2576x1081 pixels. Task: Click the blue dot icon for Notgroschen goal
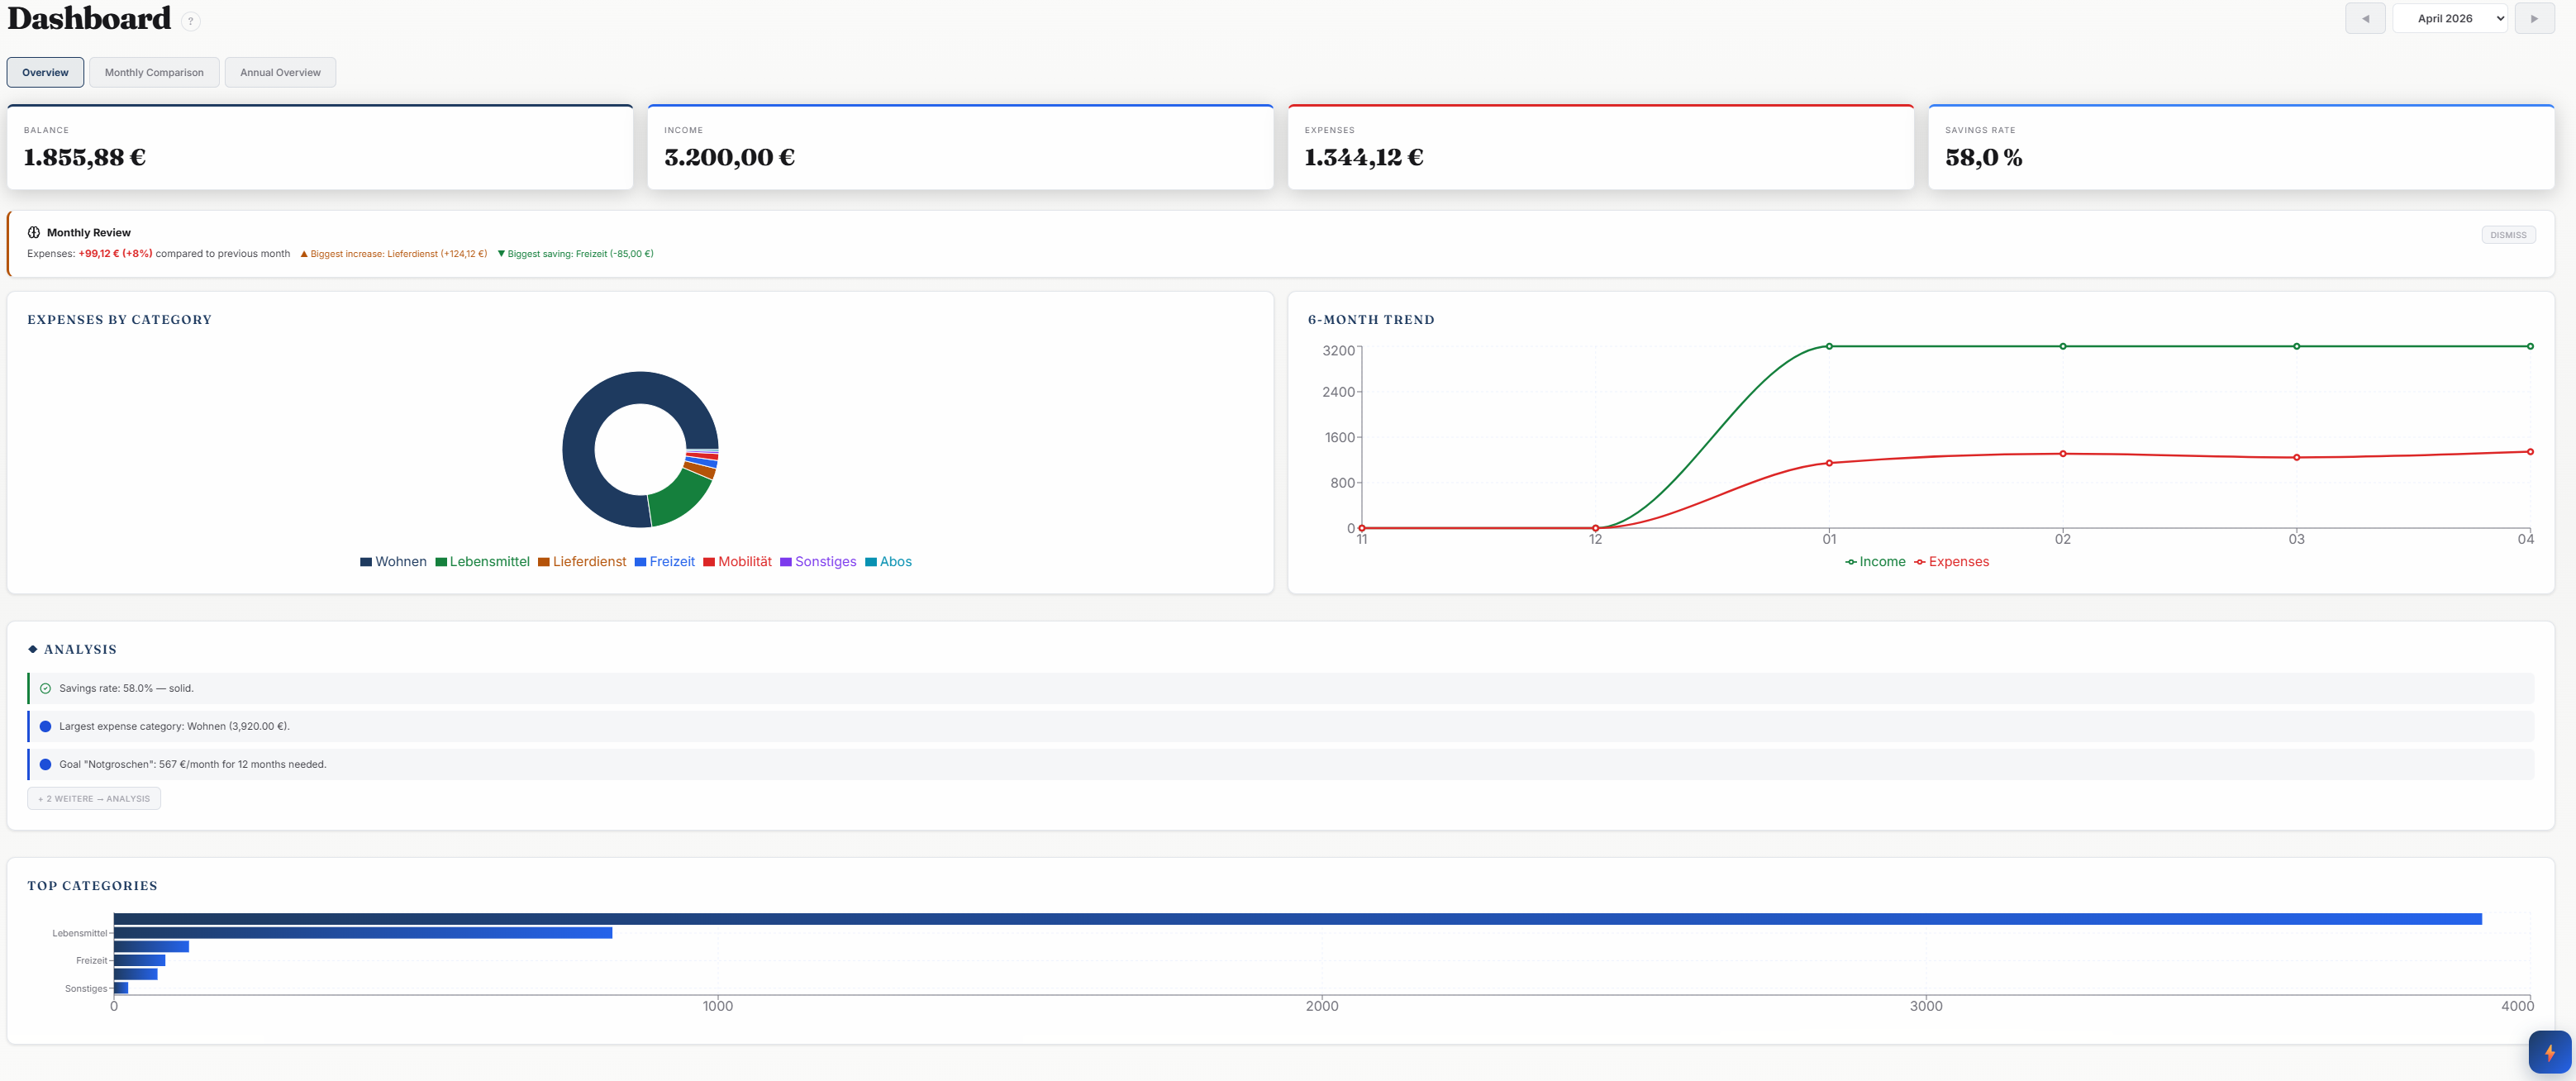(x=45, y=765)
